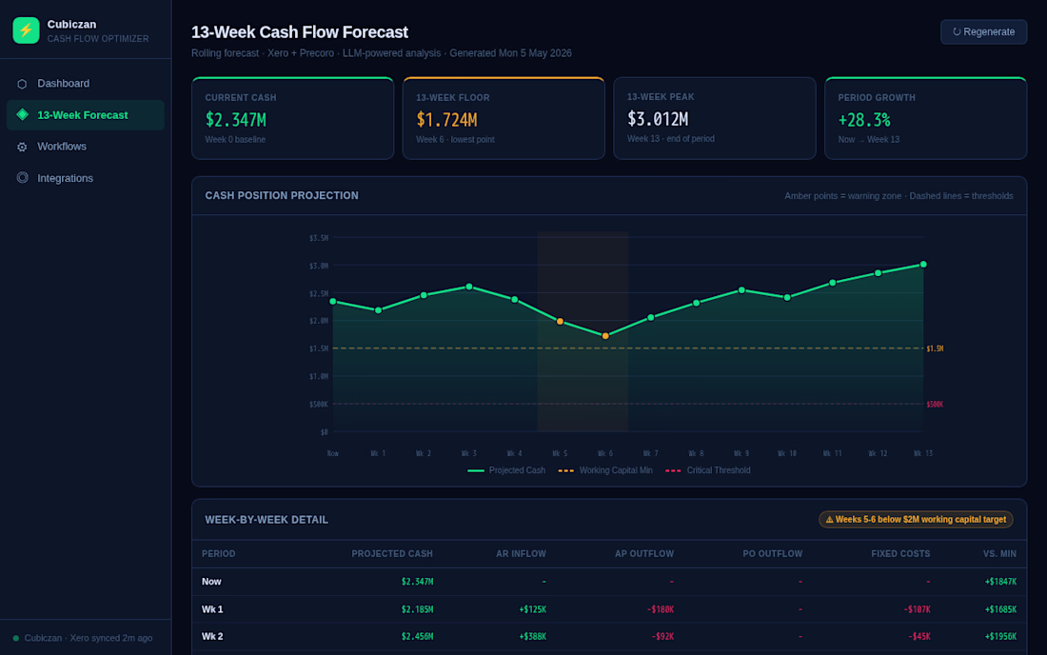Click the AP Outflow column header
This screenshot has height=655, width=1047.
644,554
